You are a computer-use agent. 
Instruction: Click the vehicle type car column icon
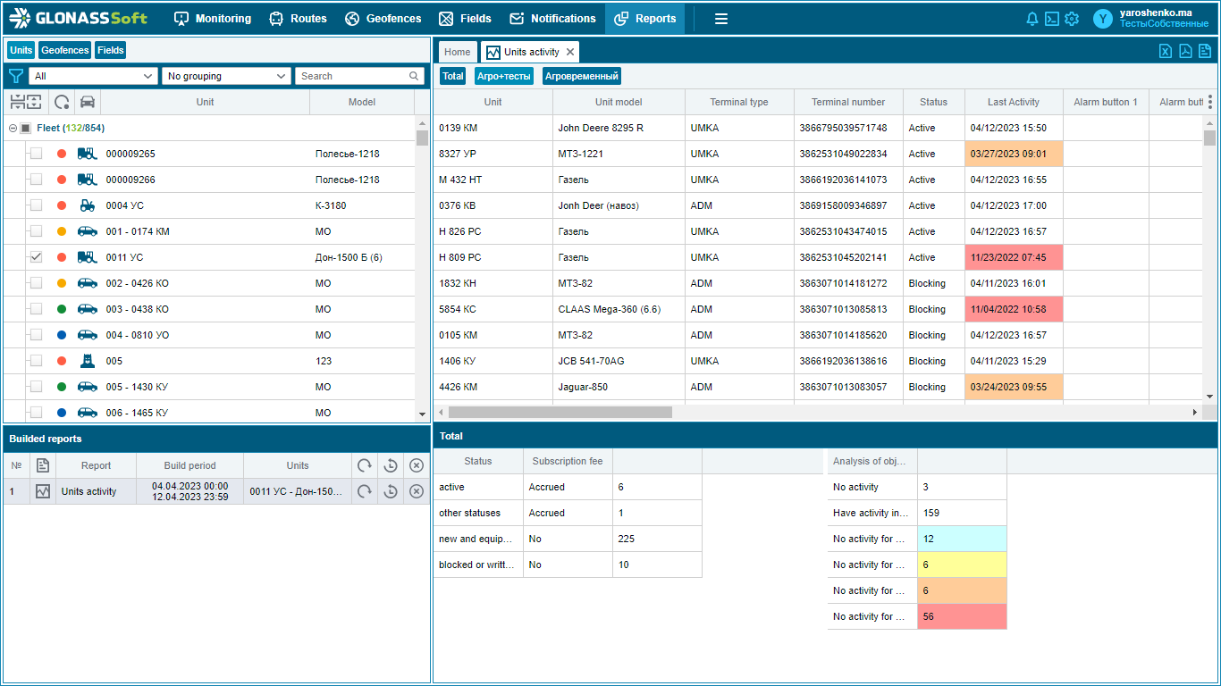tap(88, 102)
